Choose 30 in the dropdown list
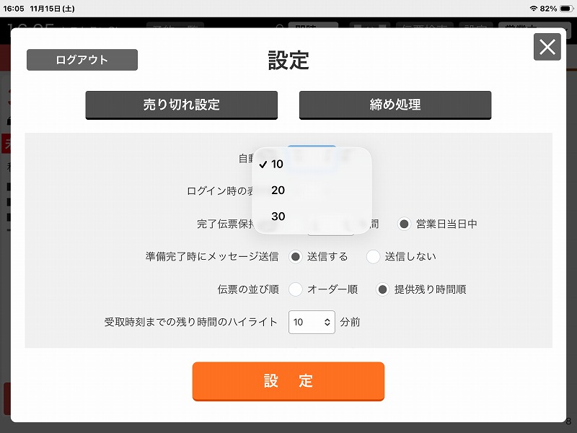 click(x=312, y=216)
